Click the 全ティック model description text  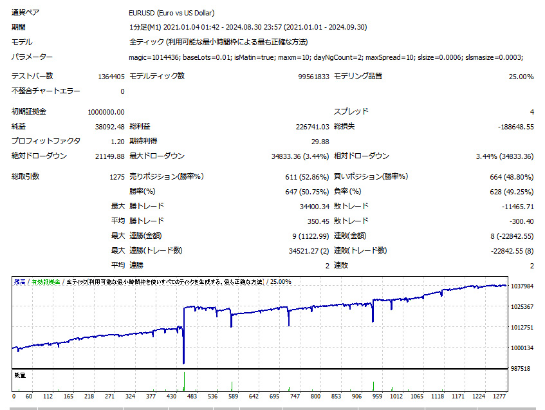coord(218,42)
